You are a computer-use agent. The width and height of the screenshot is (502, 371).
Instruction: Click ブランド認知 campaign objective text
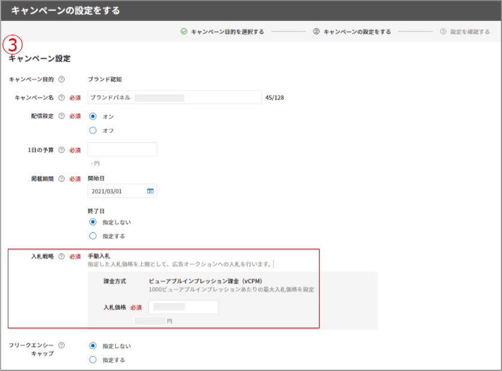pos(105,80)
